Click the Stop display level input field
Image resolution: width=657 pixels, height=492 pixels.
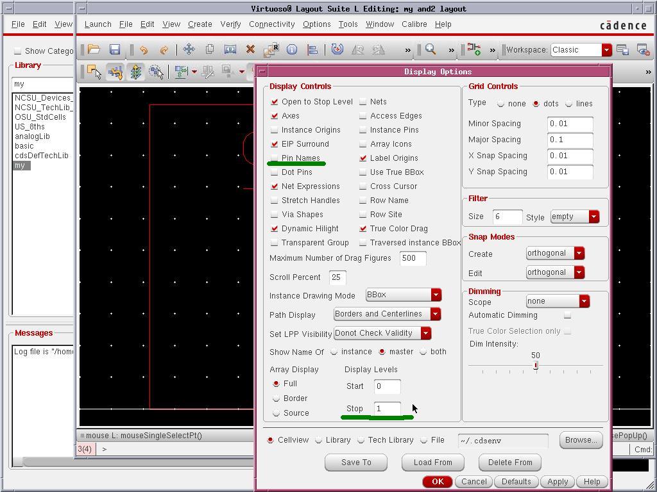coord(387,409)
